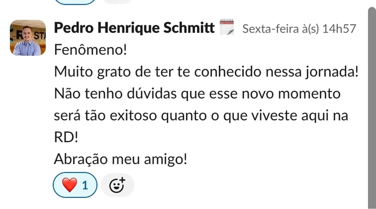376x209 pixels.
Task: Click the word momento in the message
Action: coord(309,93)
